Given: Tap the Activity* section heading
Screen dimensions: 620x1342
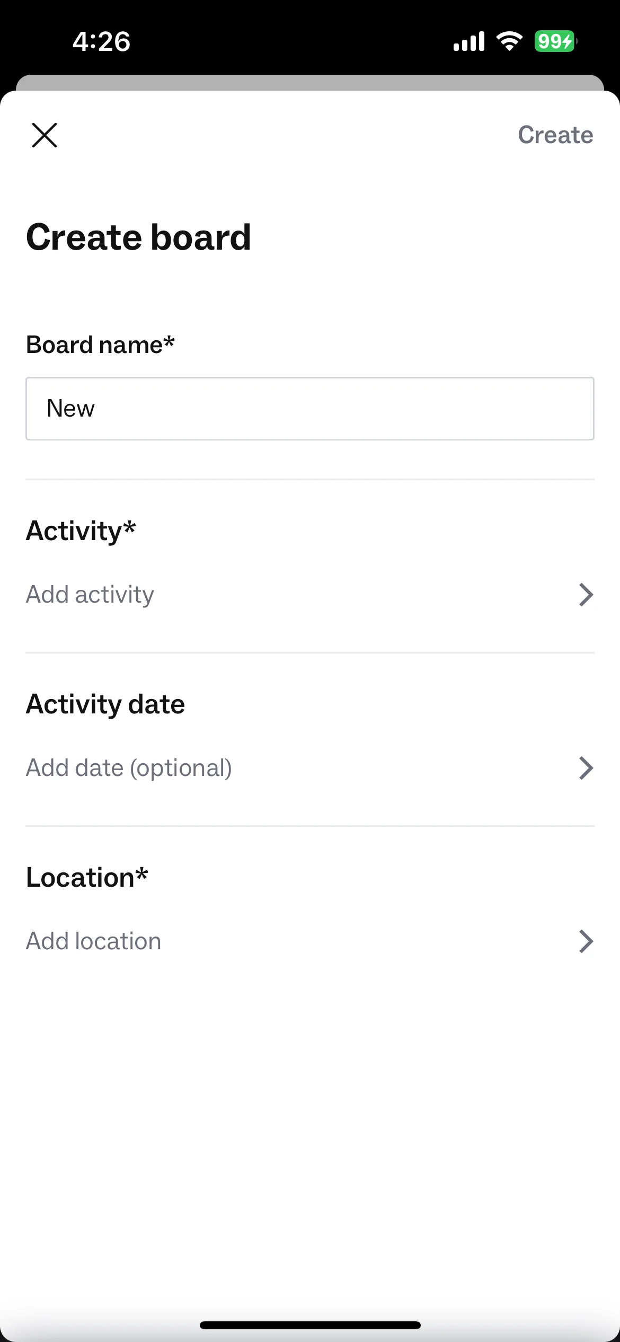Looking at the screenshot, I should coord(81,531).
